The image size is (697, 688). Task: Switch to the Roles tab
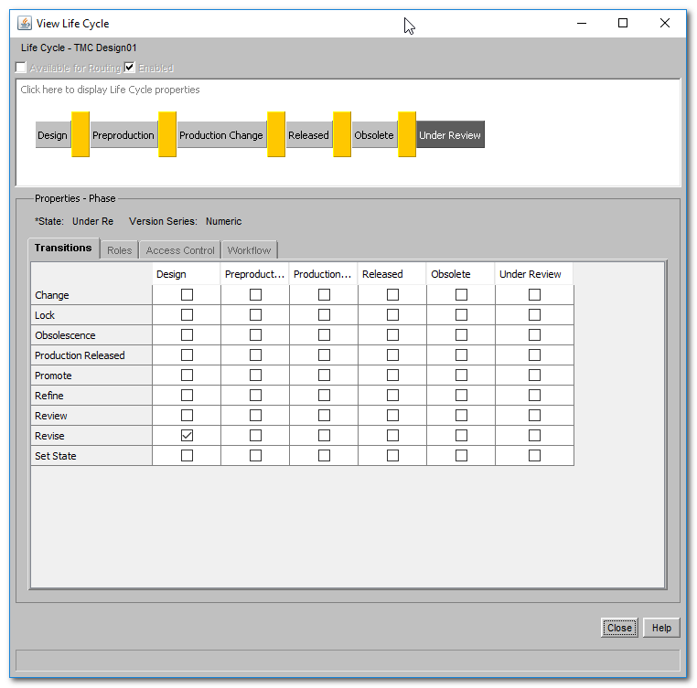coord(119,250)
